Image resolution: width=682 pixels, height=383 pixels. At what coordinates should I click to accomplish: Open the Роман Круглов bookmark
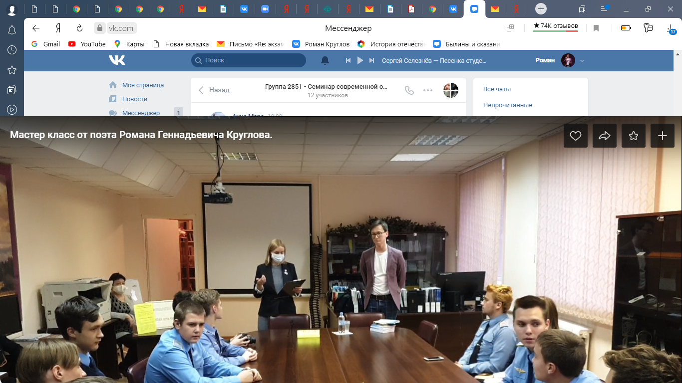321,44
